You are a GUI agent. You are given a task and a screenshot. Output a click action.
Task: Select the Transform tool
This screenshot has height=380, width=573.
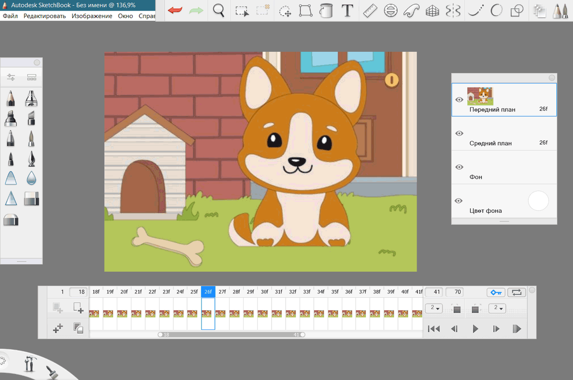tap(306, 11)
